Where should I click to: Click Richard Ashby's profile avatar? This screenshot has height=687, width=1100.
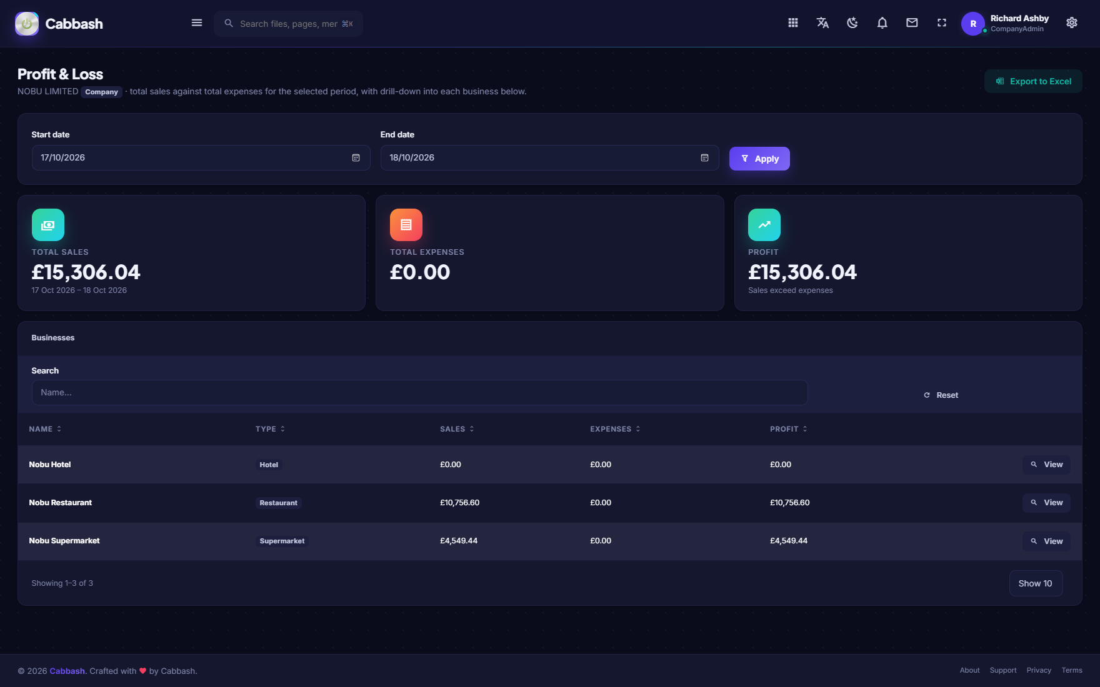(x=973, y=24)
